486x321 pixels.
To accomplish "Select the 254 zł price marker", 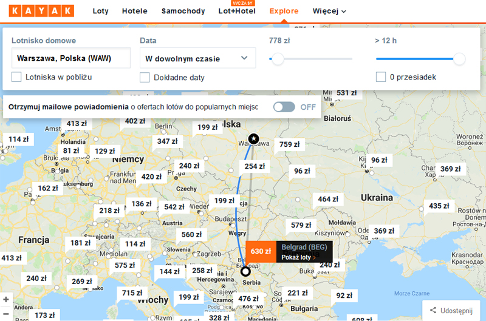I will 255,166.
